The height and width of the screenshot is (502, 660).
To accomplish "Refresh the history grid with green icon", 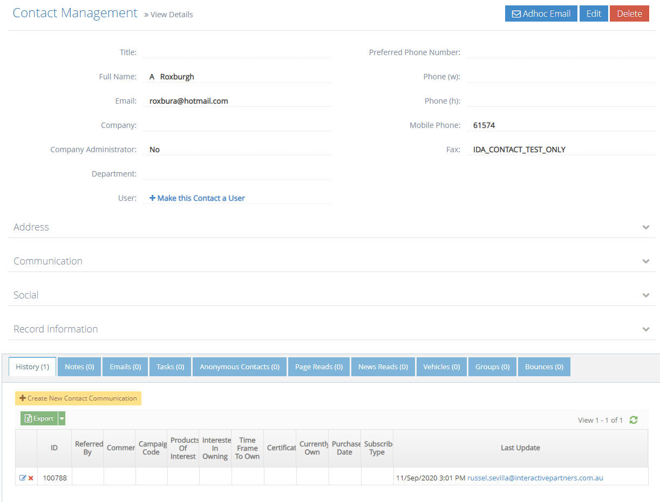I will (x=634, y=420).
